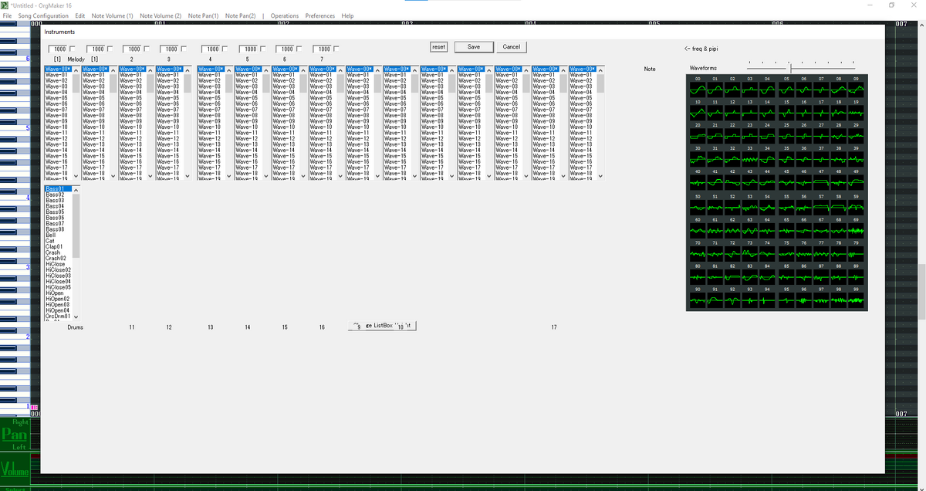
Task: Pick waveform thumbnail 26
Action: (x=803, y=134)
